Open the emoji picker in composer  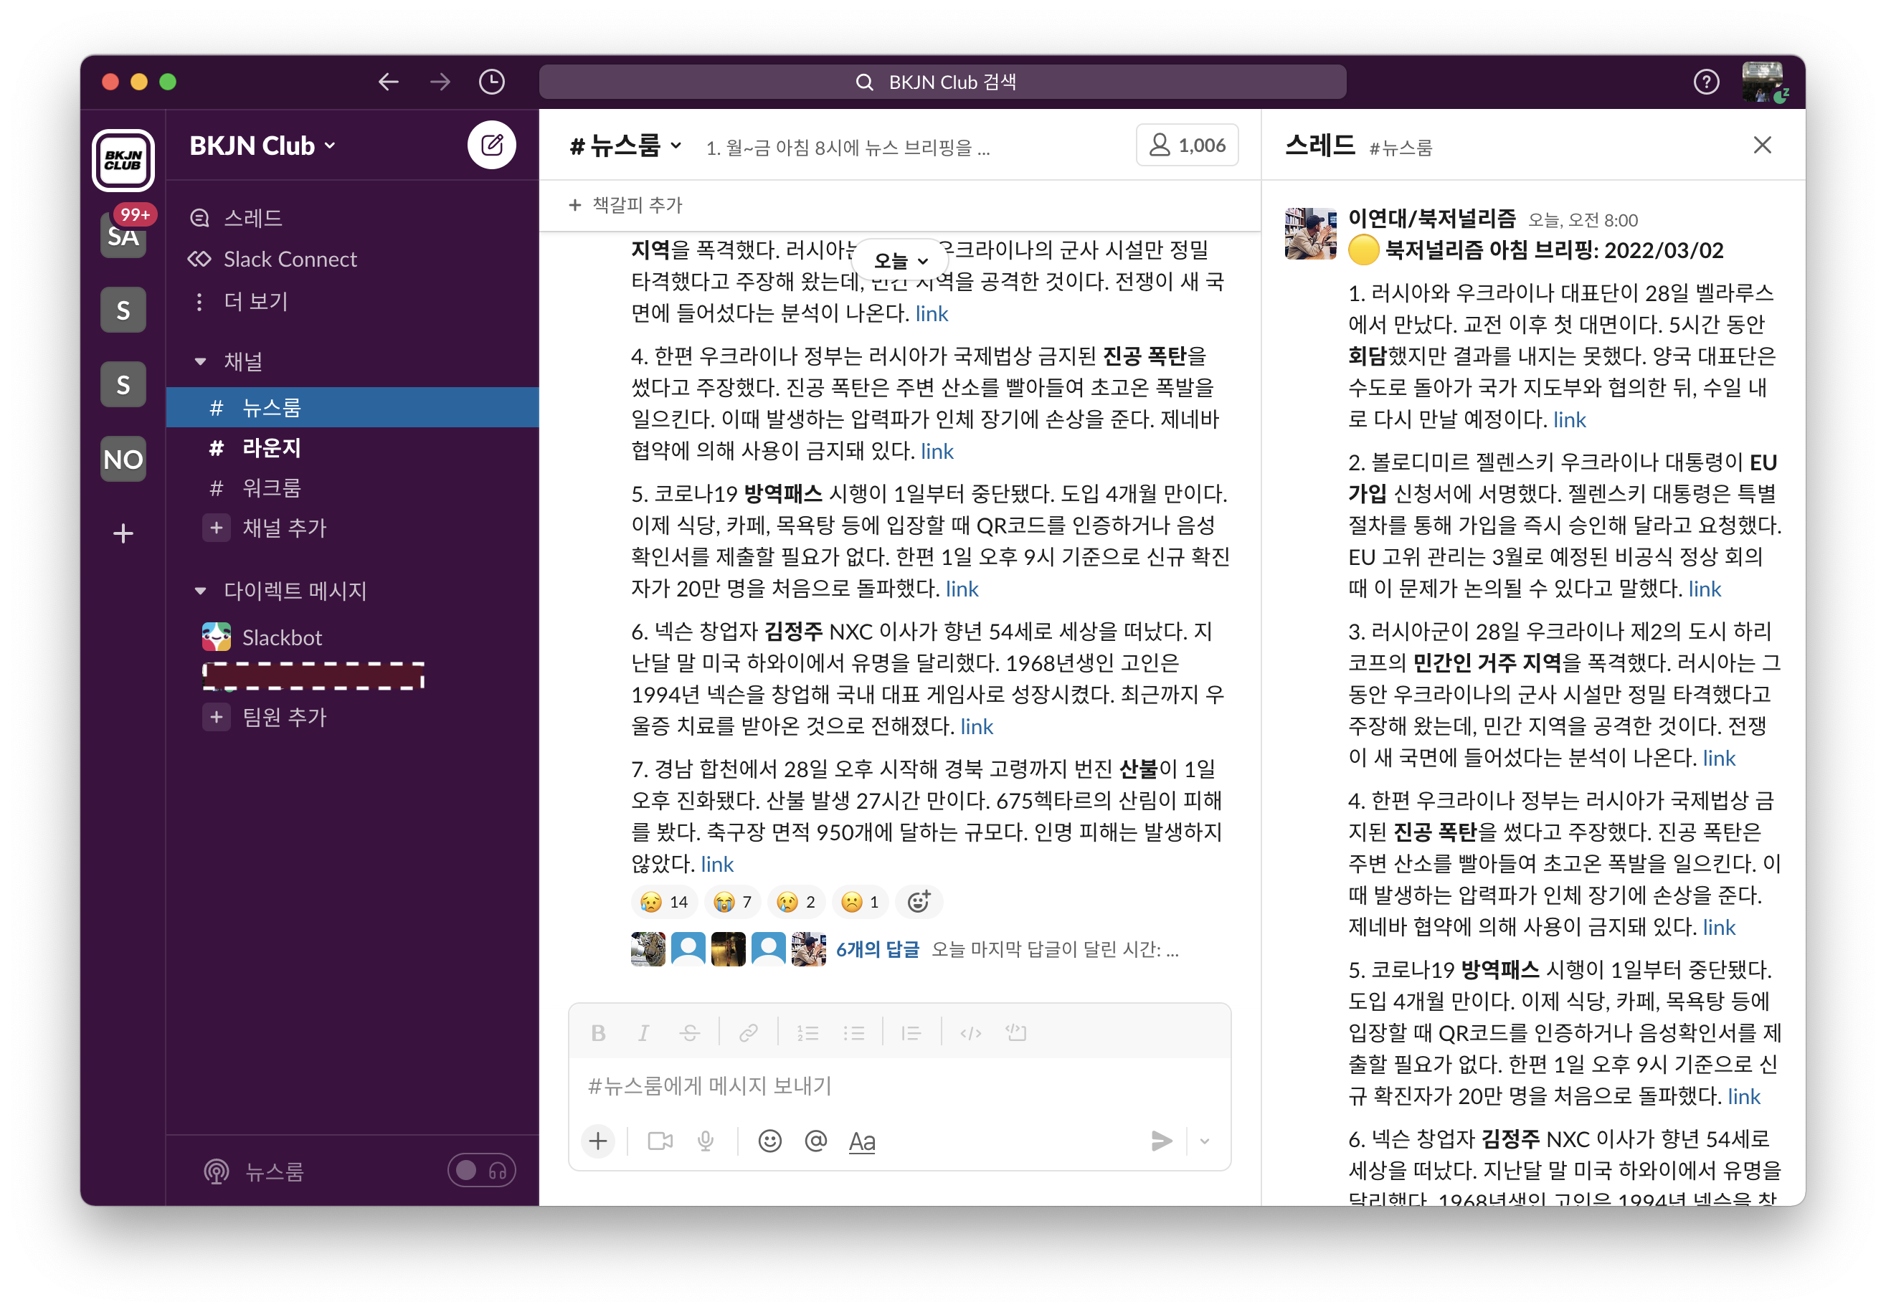769,1141
